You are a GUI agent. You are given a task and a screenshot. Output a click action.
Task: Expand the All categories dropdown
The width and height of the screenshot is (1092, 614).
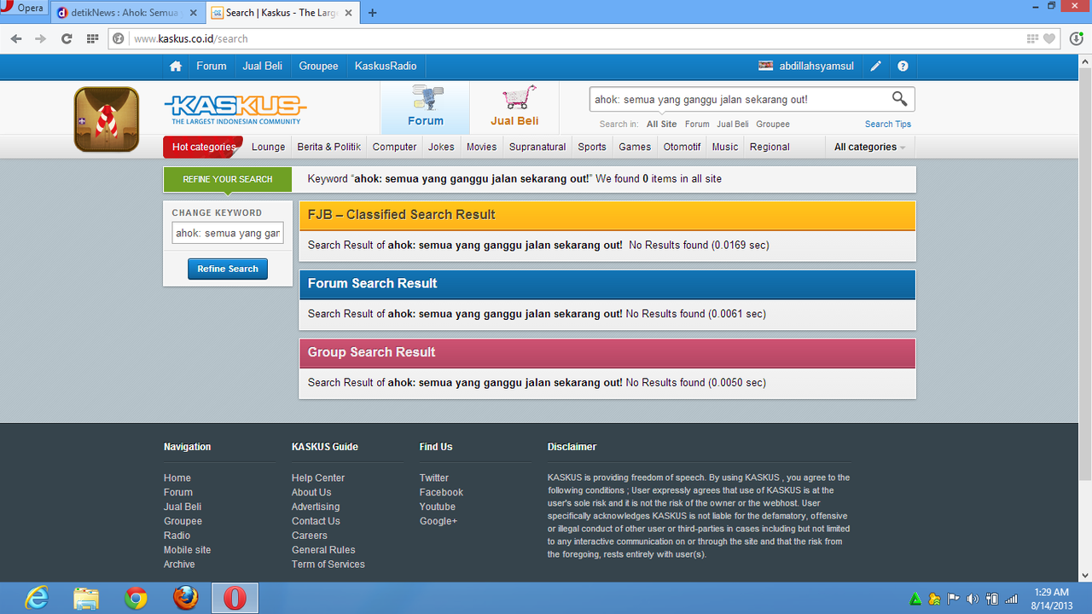tap(869, 147)
